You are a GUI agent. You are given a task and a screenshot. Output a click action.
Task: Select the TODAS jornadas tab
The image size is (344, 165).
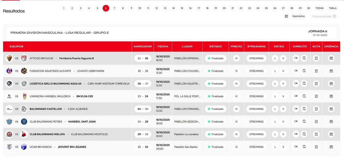(x=319, y=8)
